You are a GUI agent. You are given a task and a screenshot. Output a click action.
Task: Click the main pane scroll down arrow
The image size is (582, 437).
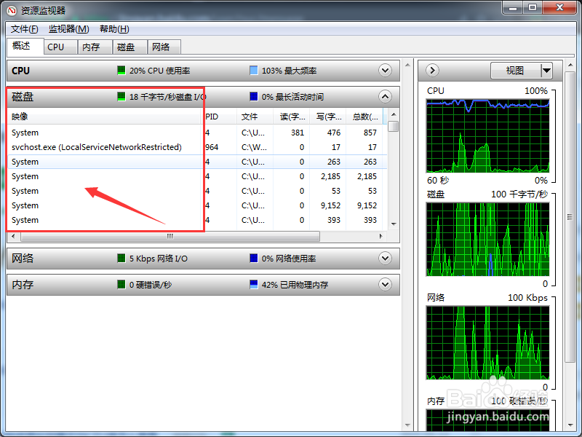pos(407,425)
